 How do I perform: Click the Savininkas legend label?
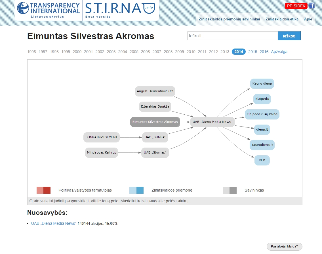(x=254, y=190)
